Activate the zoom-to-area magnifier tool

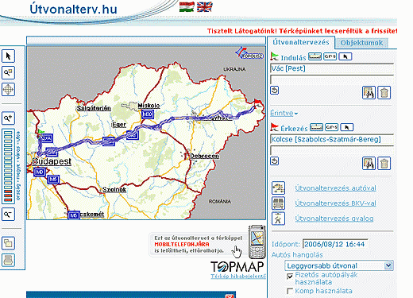(8, 72)
